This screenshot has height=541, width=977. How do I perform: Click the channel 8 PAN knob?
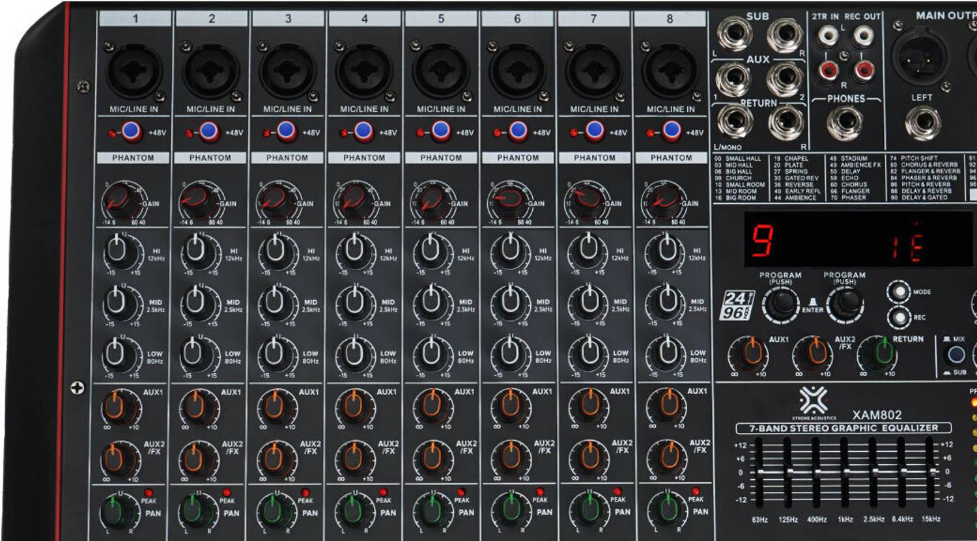[x=667, y=510]
